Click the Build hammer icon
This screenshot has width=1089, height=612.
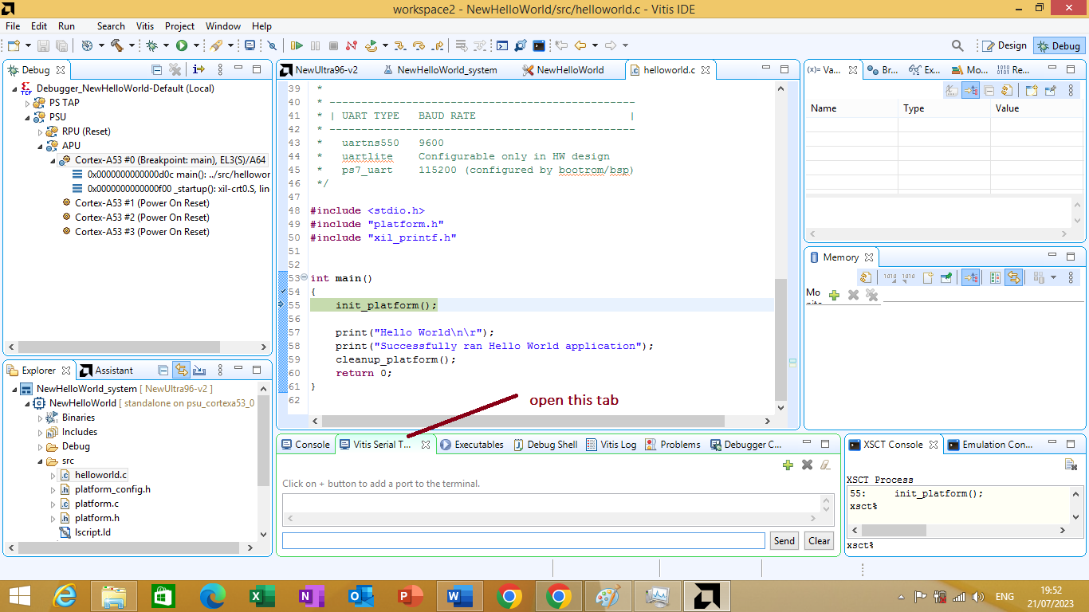tap(116, 45)
